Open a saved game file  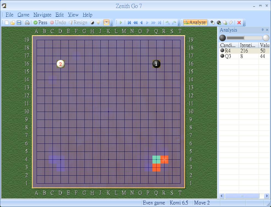12,23
